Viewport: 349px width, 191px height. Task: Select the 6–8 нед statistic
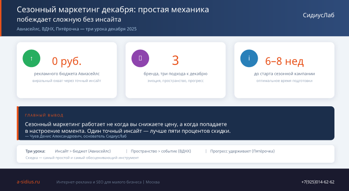(x=284, y=61)
